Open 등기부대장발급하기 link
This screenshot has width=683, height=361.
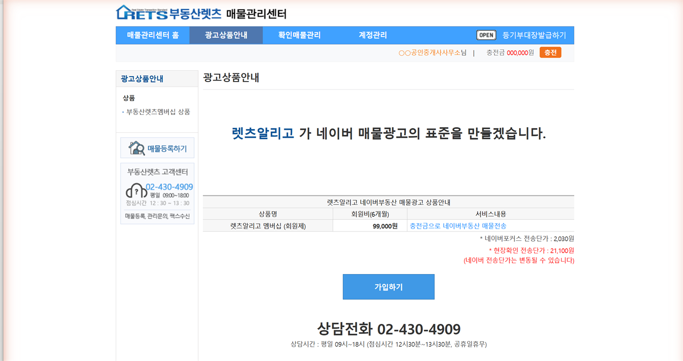(x=534, y=35)
